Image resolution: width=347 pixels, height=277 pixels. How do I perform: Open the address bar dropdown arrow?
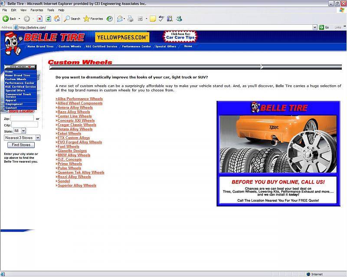[315, 27]
